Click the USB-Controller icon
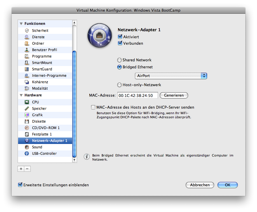 click(x=27, y=154)
